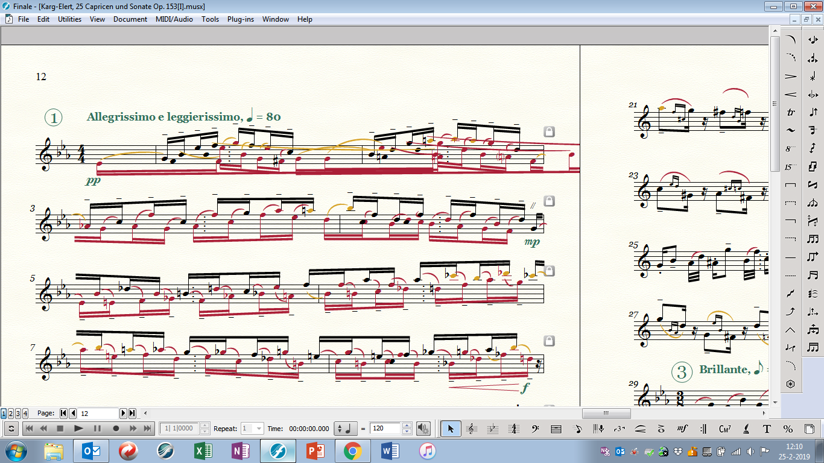The width and height of the screenshot is (824, 463).
Task: Choose the Decrescendo hairpin tool
Action: coord(791,77)
